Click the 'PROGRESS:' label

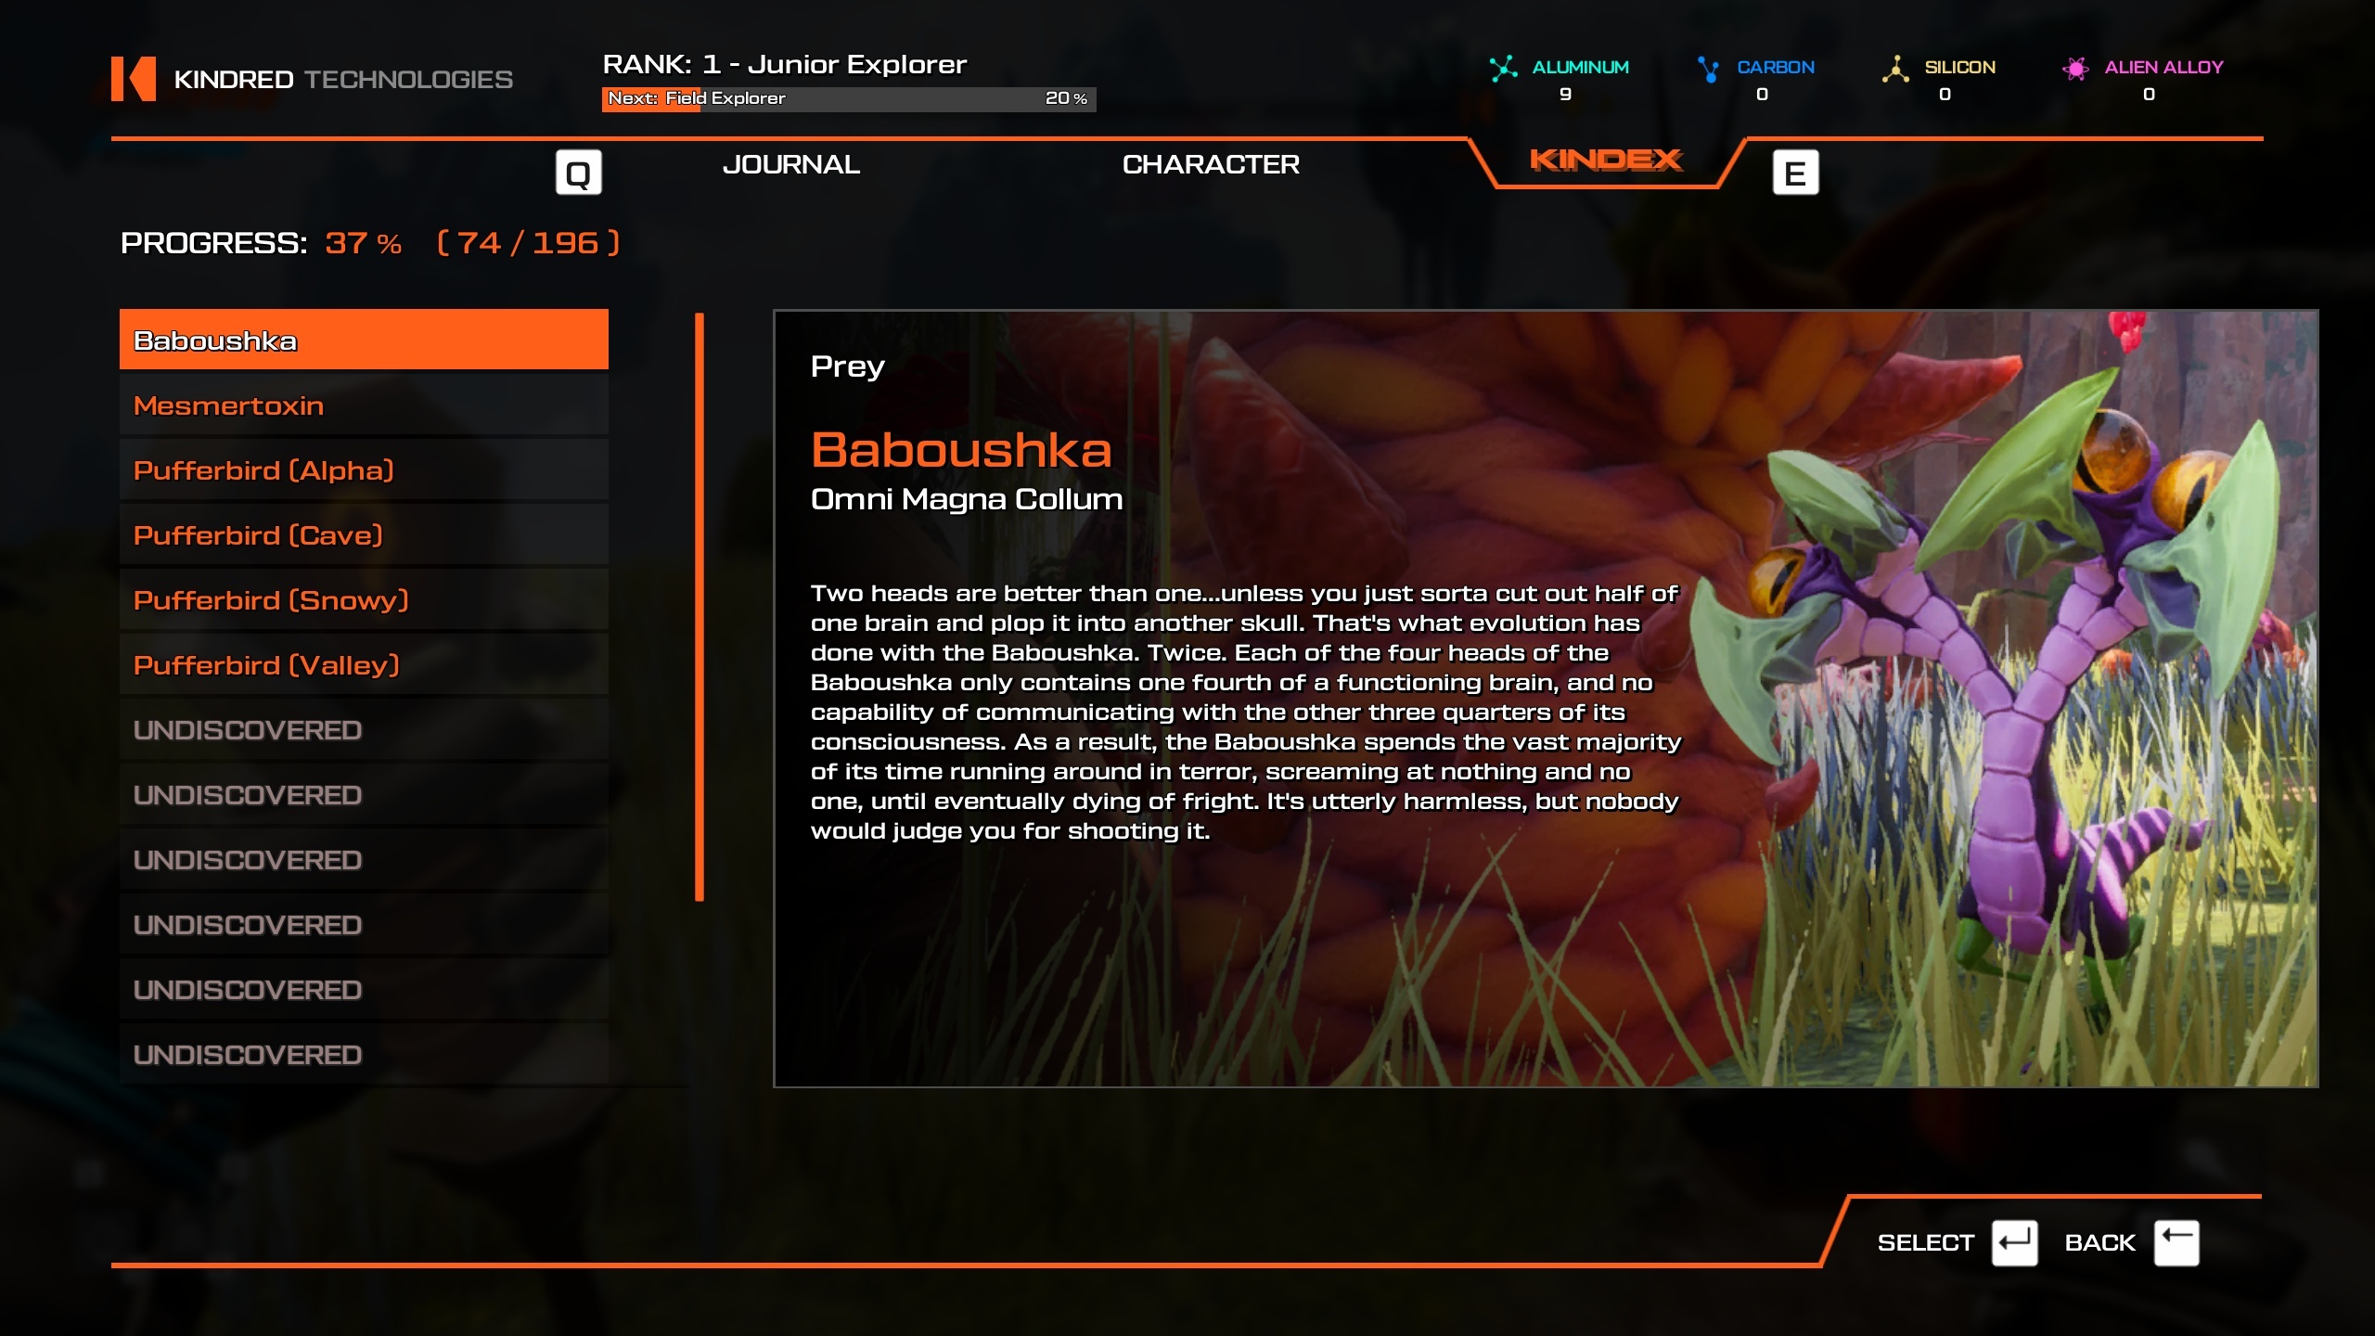(x=213, y=243)
